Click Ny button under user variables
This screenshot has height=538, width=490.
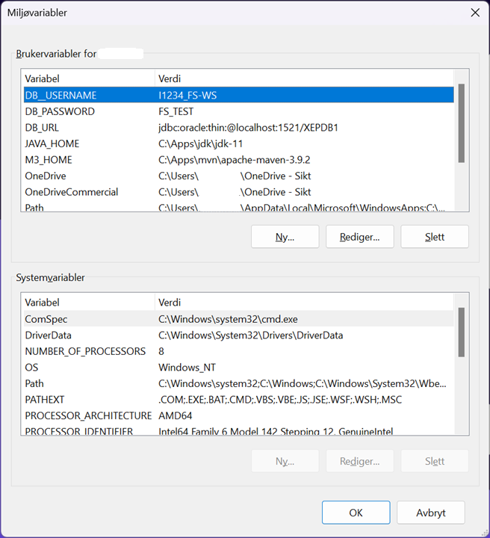click(x=285, y=237)
